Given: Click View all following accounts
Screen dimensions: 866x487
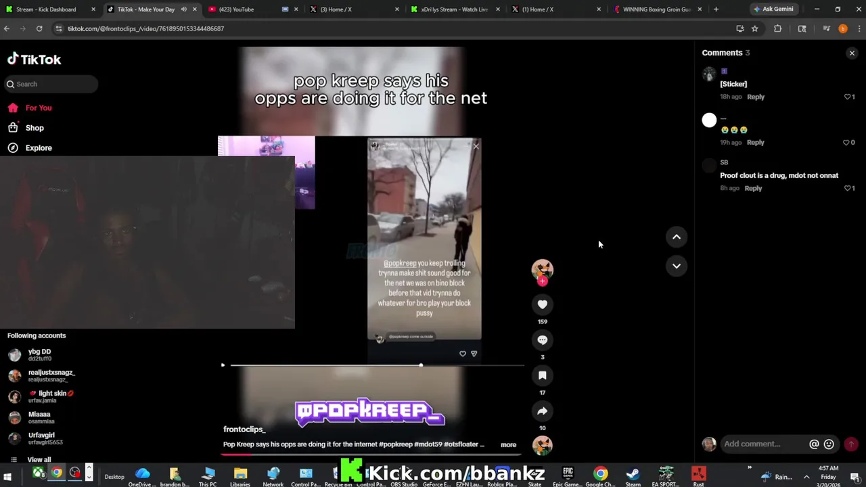Looking at the screenshot, I should coord(39,459).
